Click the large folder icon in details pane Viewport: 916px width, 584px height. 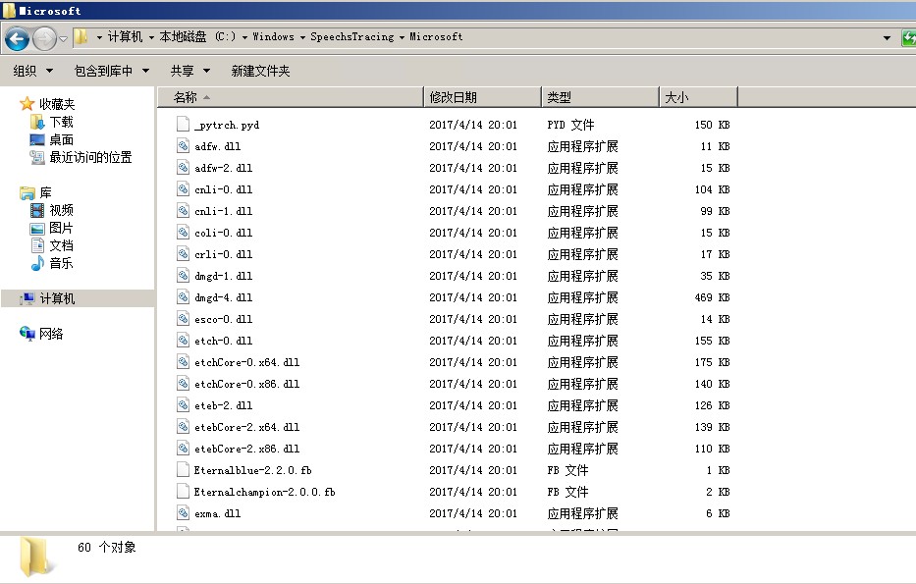(x=36, y=557)
